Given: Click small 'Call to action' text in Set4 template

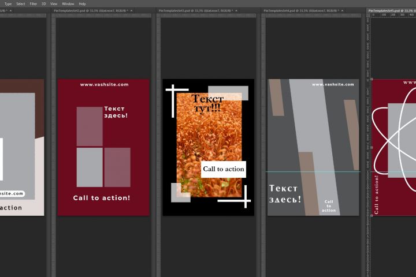Looking at the screenshot, I should [x=329, y=206].
